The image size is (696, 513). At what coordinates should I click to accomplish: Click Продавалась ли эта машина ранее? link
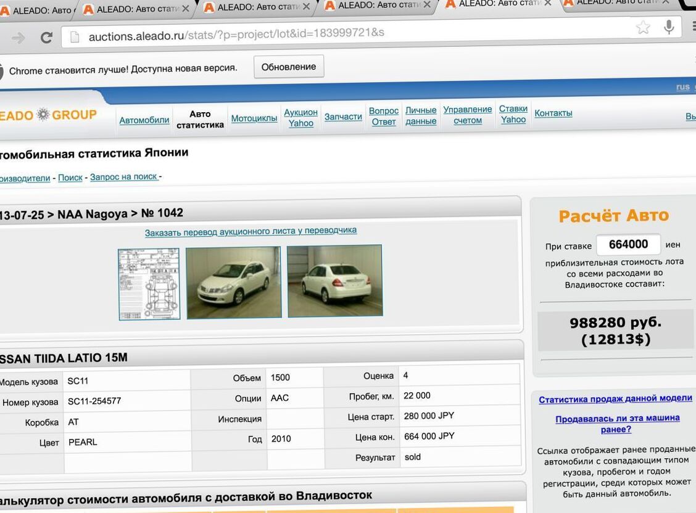tap(618, 424)
